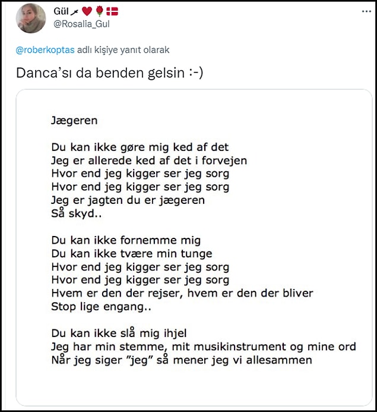Open the @roberkoptas mention link
Image resolution: width=377 pixels, height=412 pixels.
tap(45, 50)
